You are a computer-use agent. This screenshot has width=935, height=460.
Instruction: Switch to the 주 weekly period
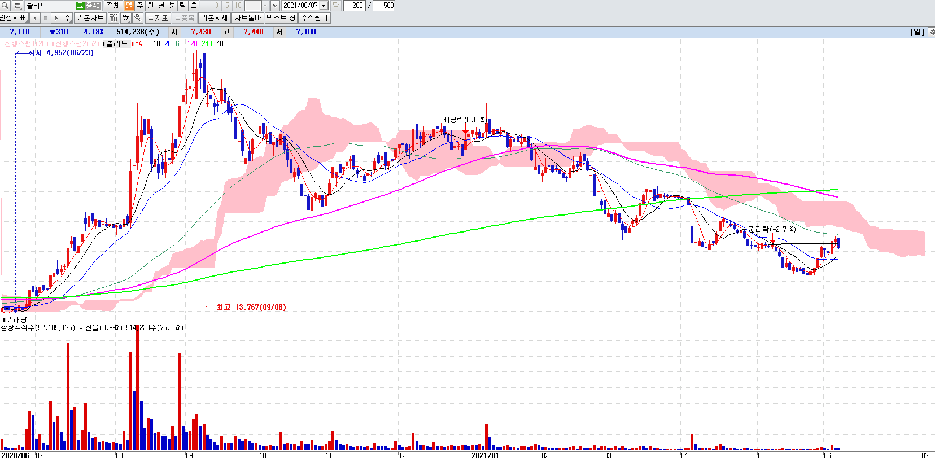click(x=139, y=6)
